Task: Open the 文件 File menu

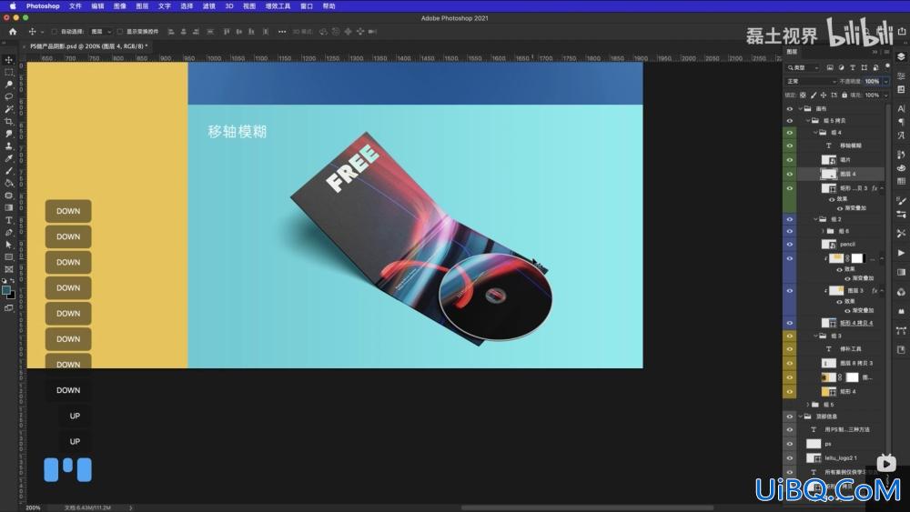Action: tap(76, 5)
